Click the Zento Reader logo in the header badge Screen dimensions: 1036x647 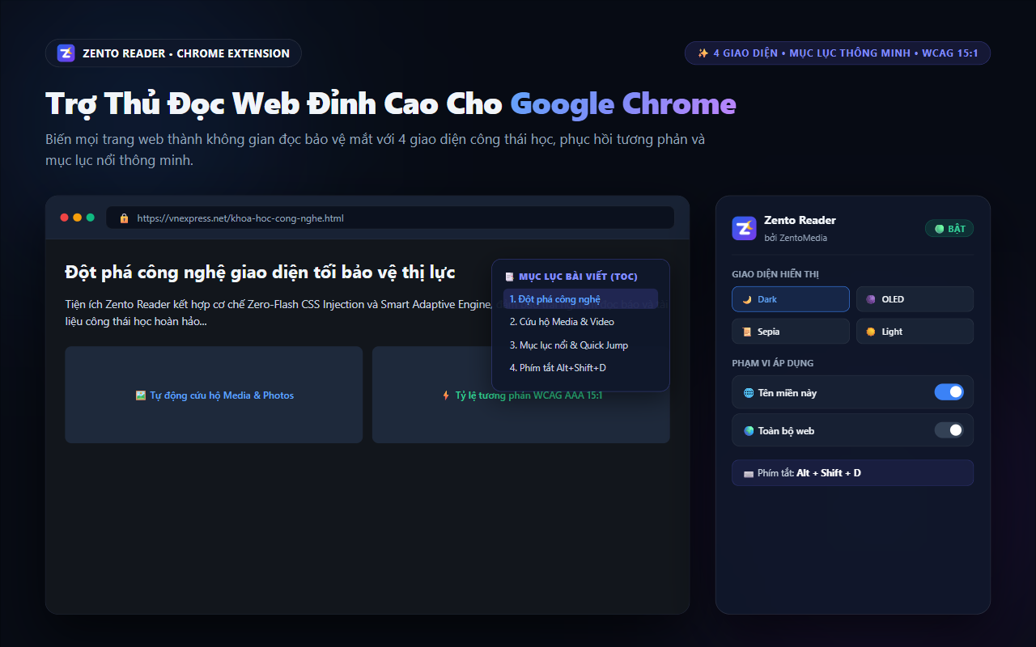(66, 53)
